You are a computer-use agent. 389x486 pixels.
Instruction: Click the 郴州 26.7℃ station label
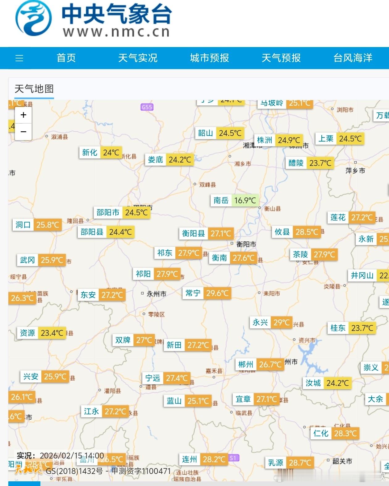pyautogui.click(x=260, y=365)
